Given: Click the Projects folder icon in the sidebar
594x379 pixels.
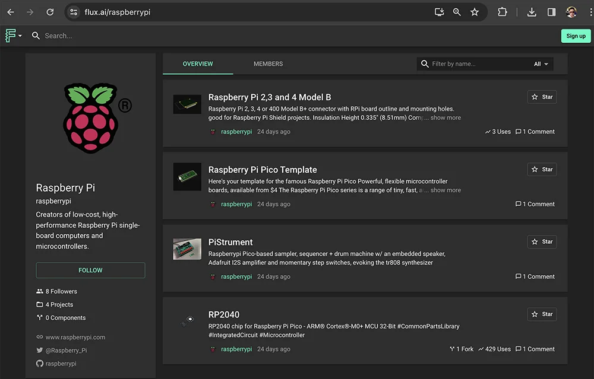Looking at the screenshot, I should pos(40,304).
